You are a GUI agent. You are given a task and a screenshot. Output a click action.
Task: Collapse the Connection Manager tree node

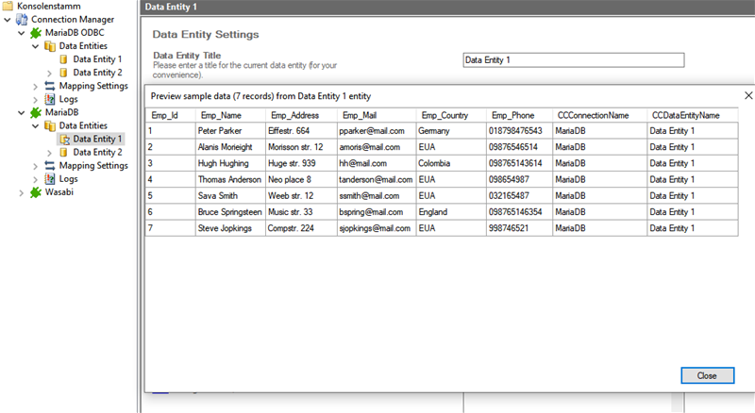click(8, 20)
